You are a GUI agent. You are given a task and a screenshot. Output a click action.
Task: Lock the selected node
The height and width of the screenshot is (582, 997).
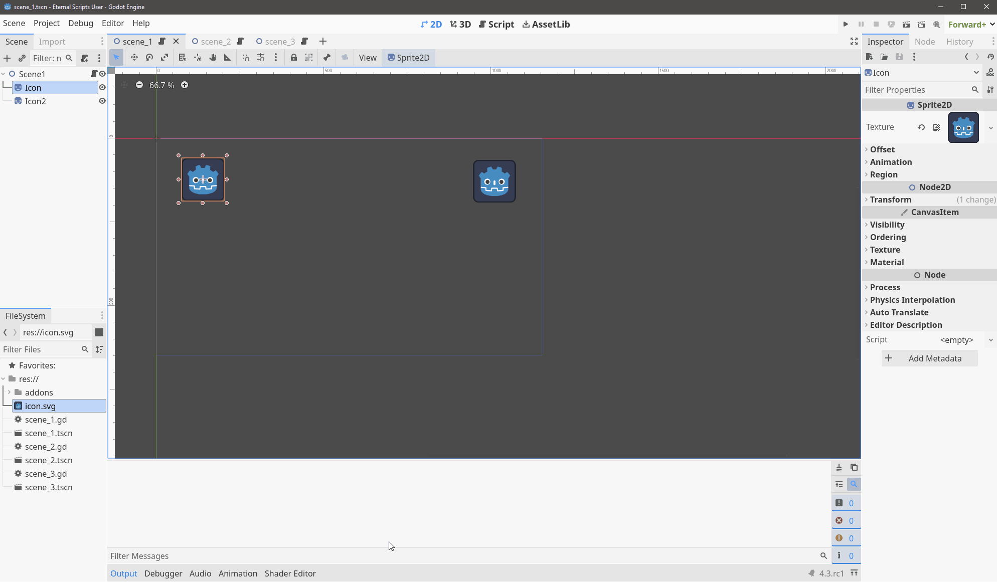tap(294, 58)
